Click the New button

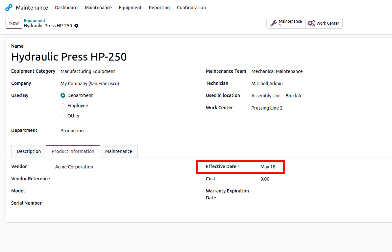[x=14, y=23]
